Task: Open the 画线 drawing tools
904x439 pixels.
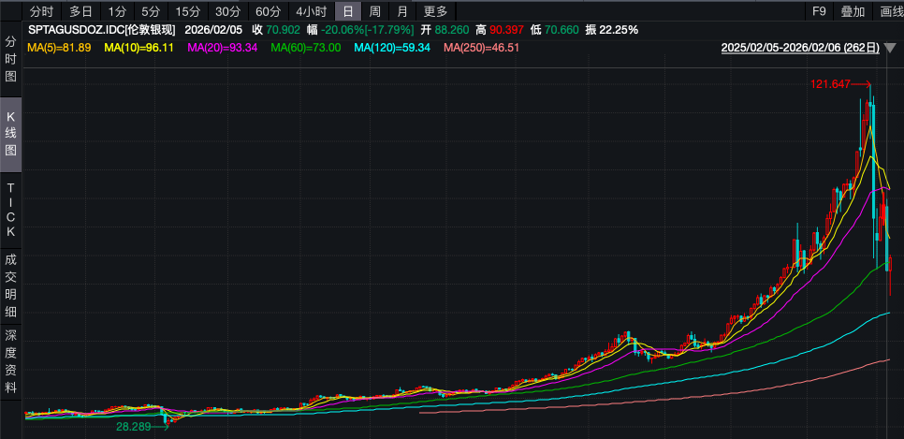Action: point(889,11)
